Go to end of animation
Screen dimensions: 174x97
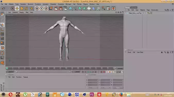click(95, 72)
